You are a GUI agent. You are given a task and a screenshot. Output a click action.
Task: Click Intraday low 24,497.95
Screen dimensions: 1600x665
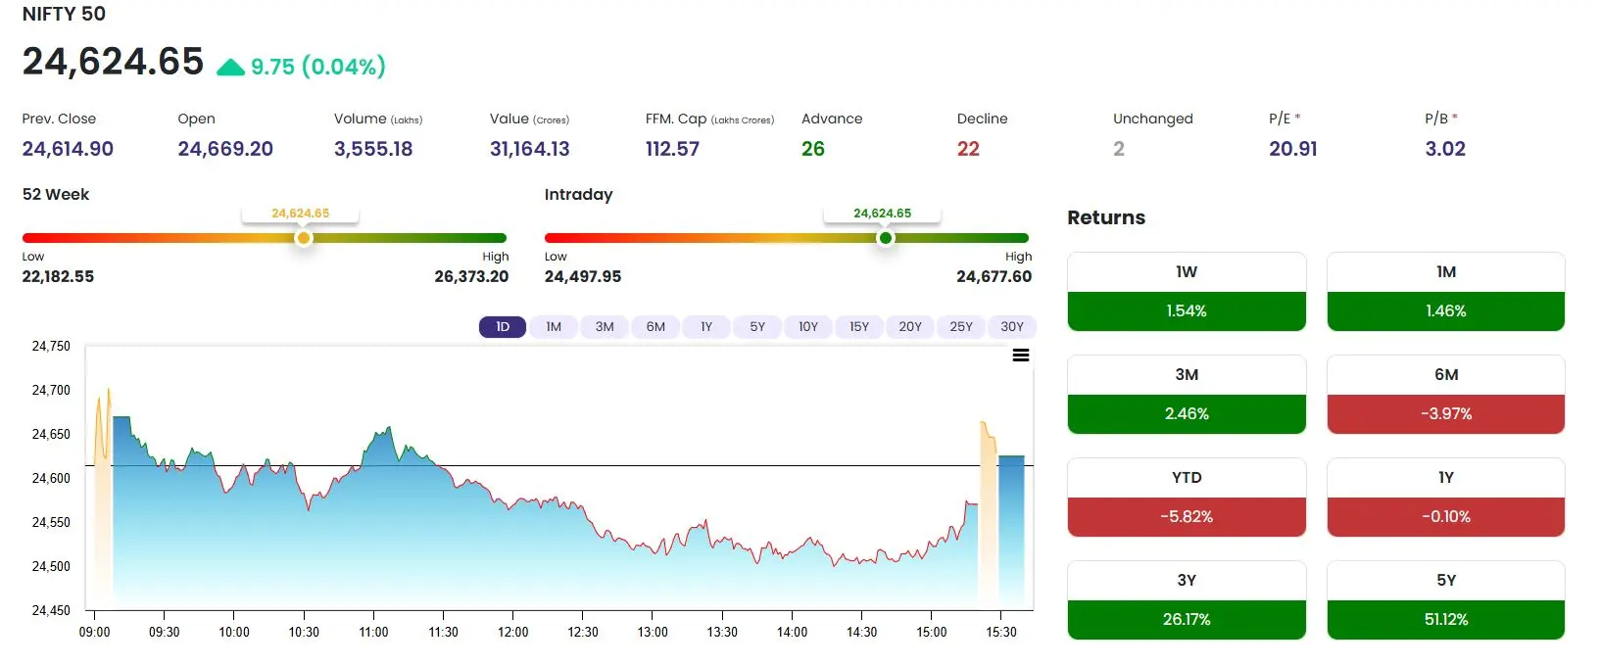click(583, 277)
